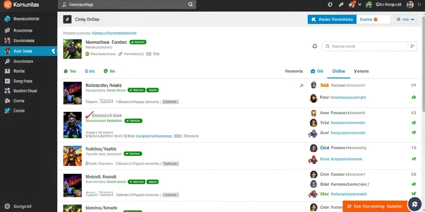Collapse the sidebar using the white chevron arrow
This screenshot has height=212, width=425.
[53, 51]
